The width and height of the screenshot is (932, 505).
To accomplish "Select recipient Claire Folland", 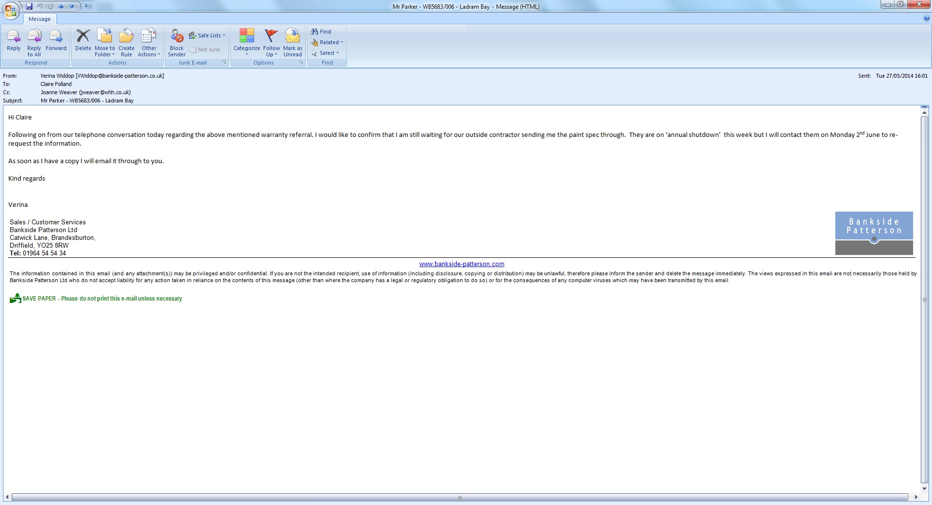I will pos(56,84).
